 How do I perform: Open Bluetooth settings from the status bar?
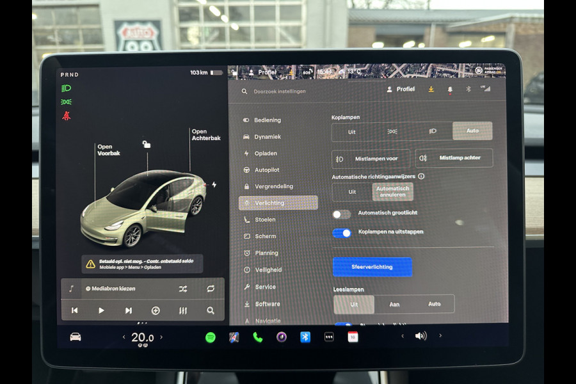click(x=468, y=90)
